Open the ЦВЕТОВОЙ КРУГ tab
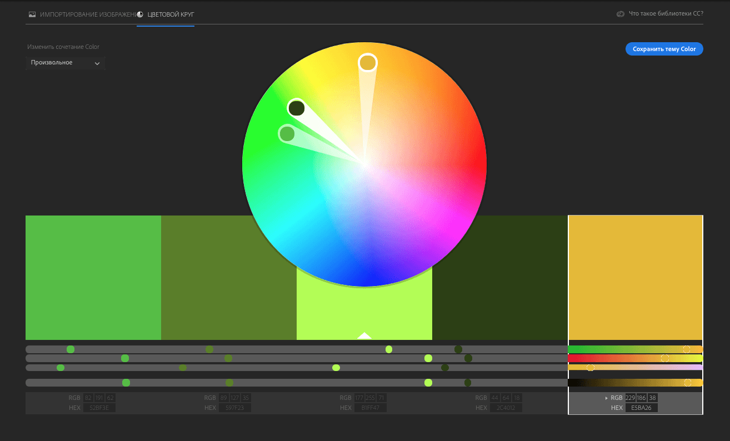 171,14
